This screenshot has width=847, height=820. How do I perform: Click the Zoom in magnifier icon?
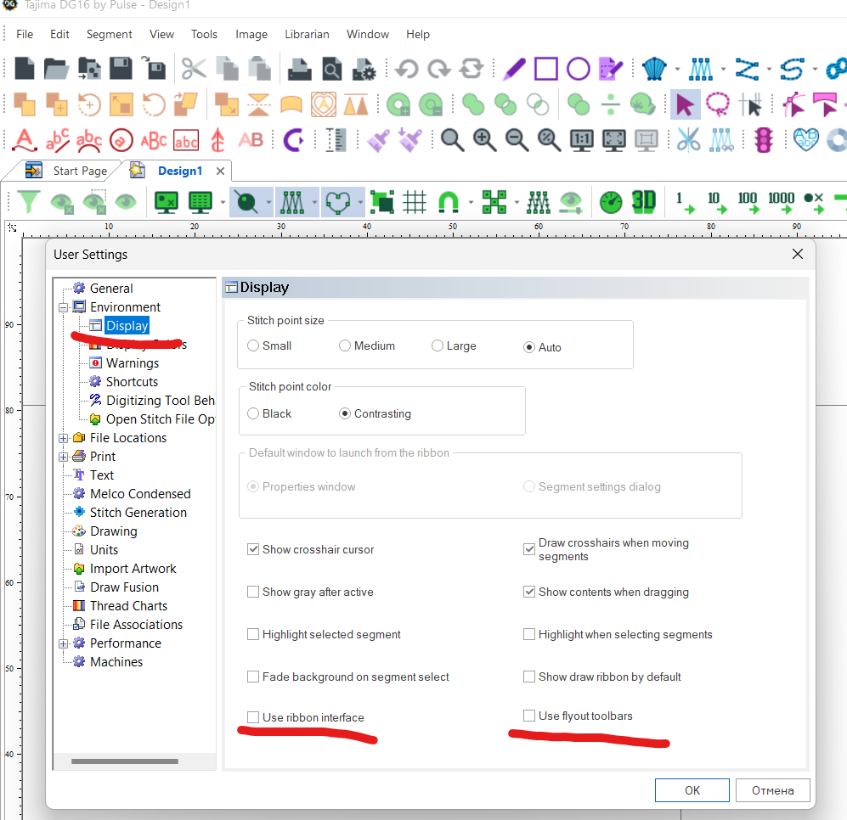(x=484, y=140)
